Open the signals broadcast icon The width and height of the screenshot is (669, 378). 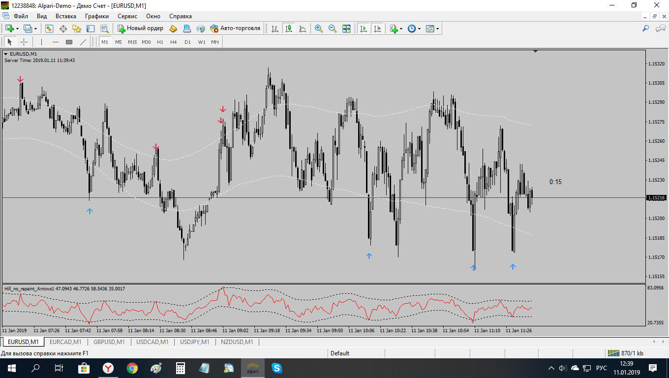201,29
